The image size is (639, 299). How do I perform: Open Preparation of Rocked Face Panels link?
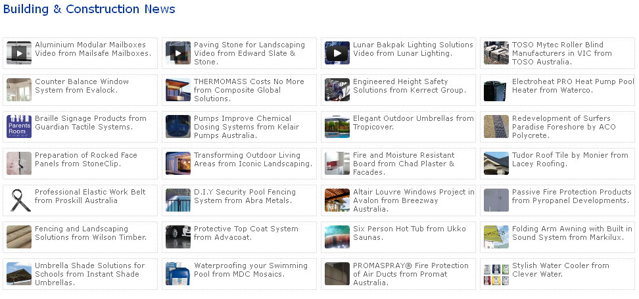coord(86,159)
